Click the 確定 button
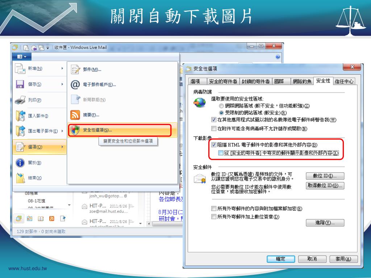Screen dimensions: 371x278 pos(281,259)
